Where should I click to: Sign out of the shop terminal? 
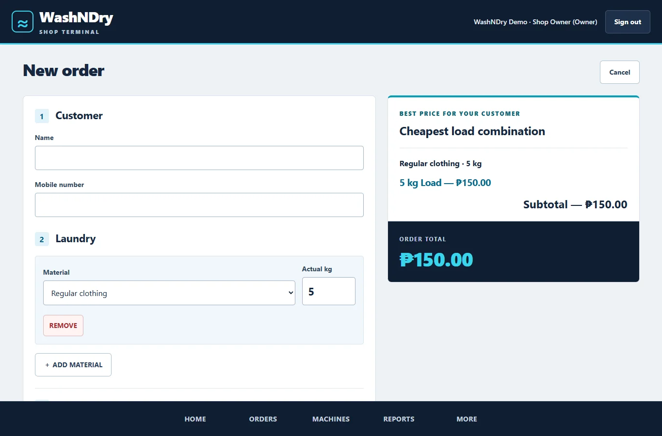pos(628,22)
